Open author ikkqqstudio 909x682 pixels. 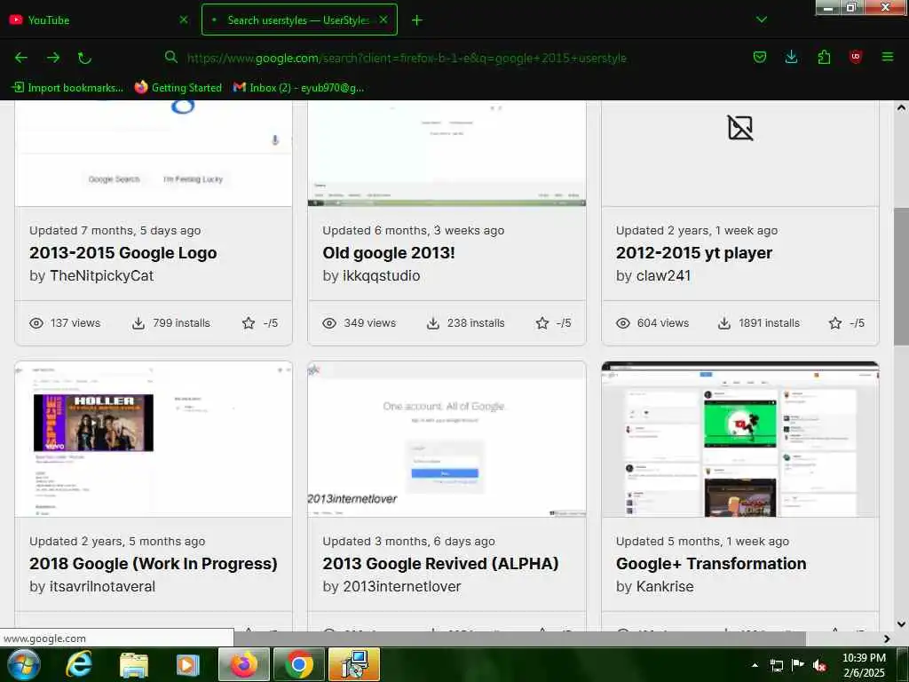pyautogui.click(x=382, y=275)
